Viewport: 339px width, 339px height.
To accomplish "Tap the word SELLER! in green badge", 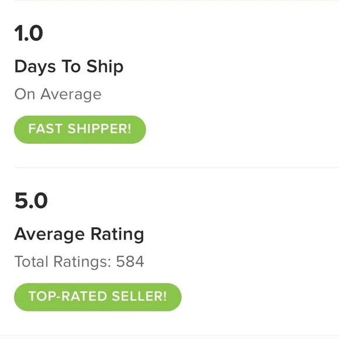I will click(x=139, y=296).
